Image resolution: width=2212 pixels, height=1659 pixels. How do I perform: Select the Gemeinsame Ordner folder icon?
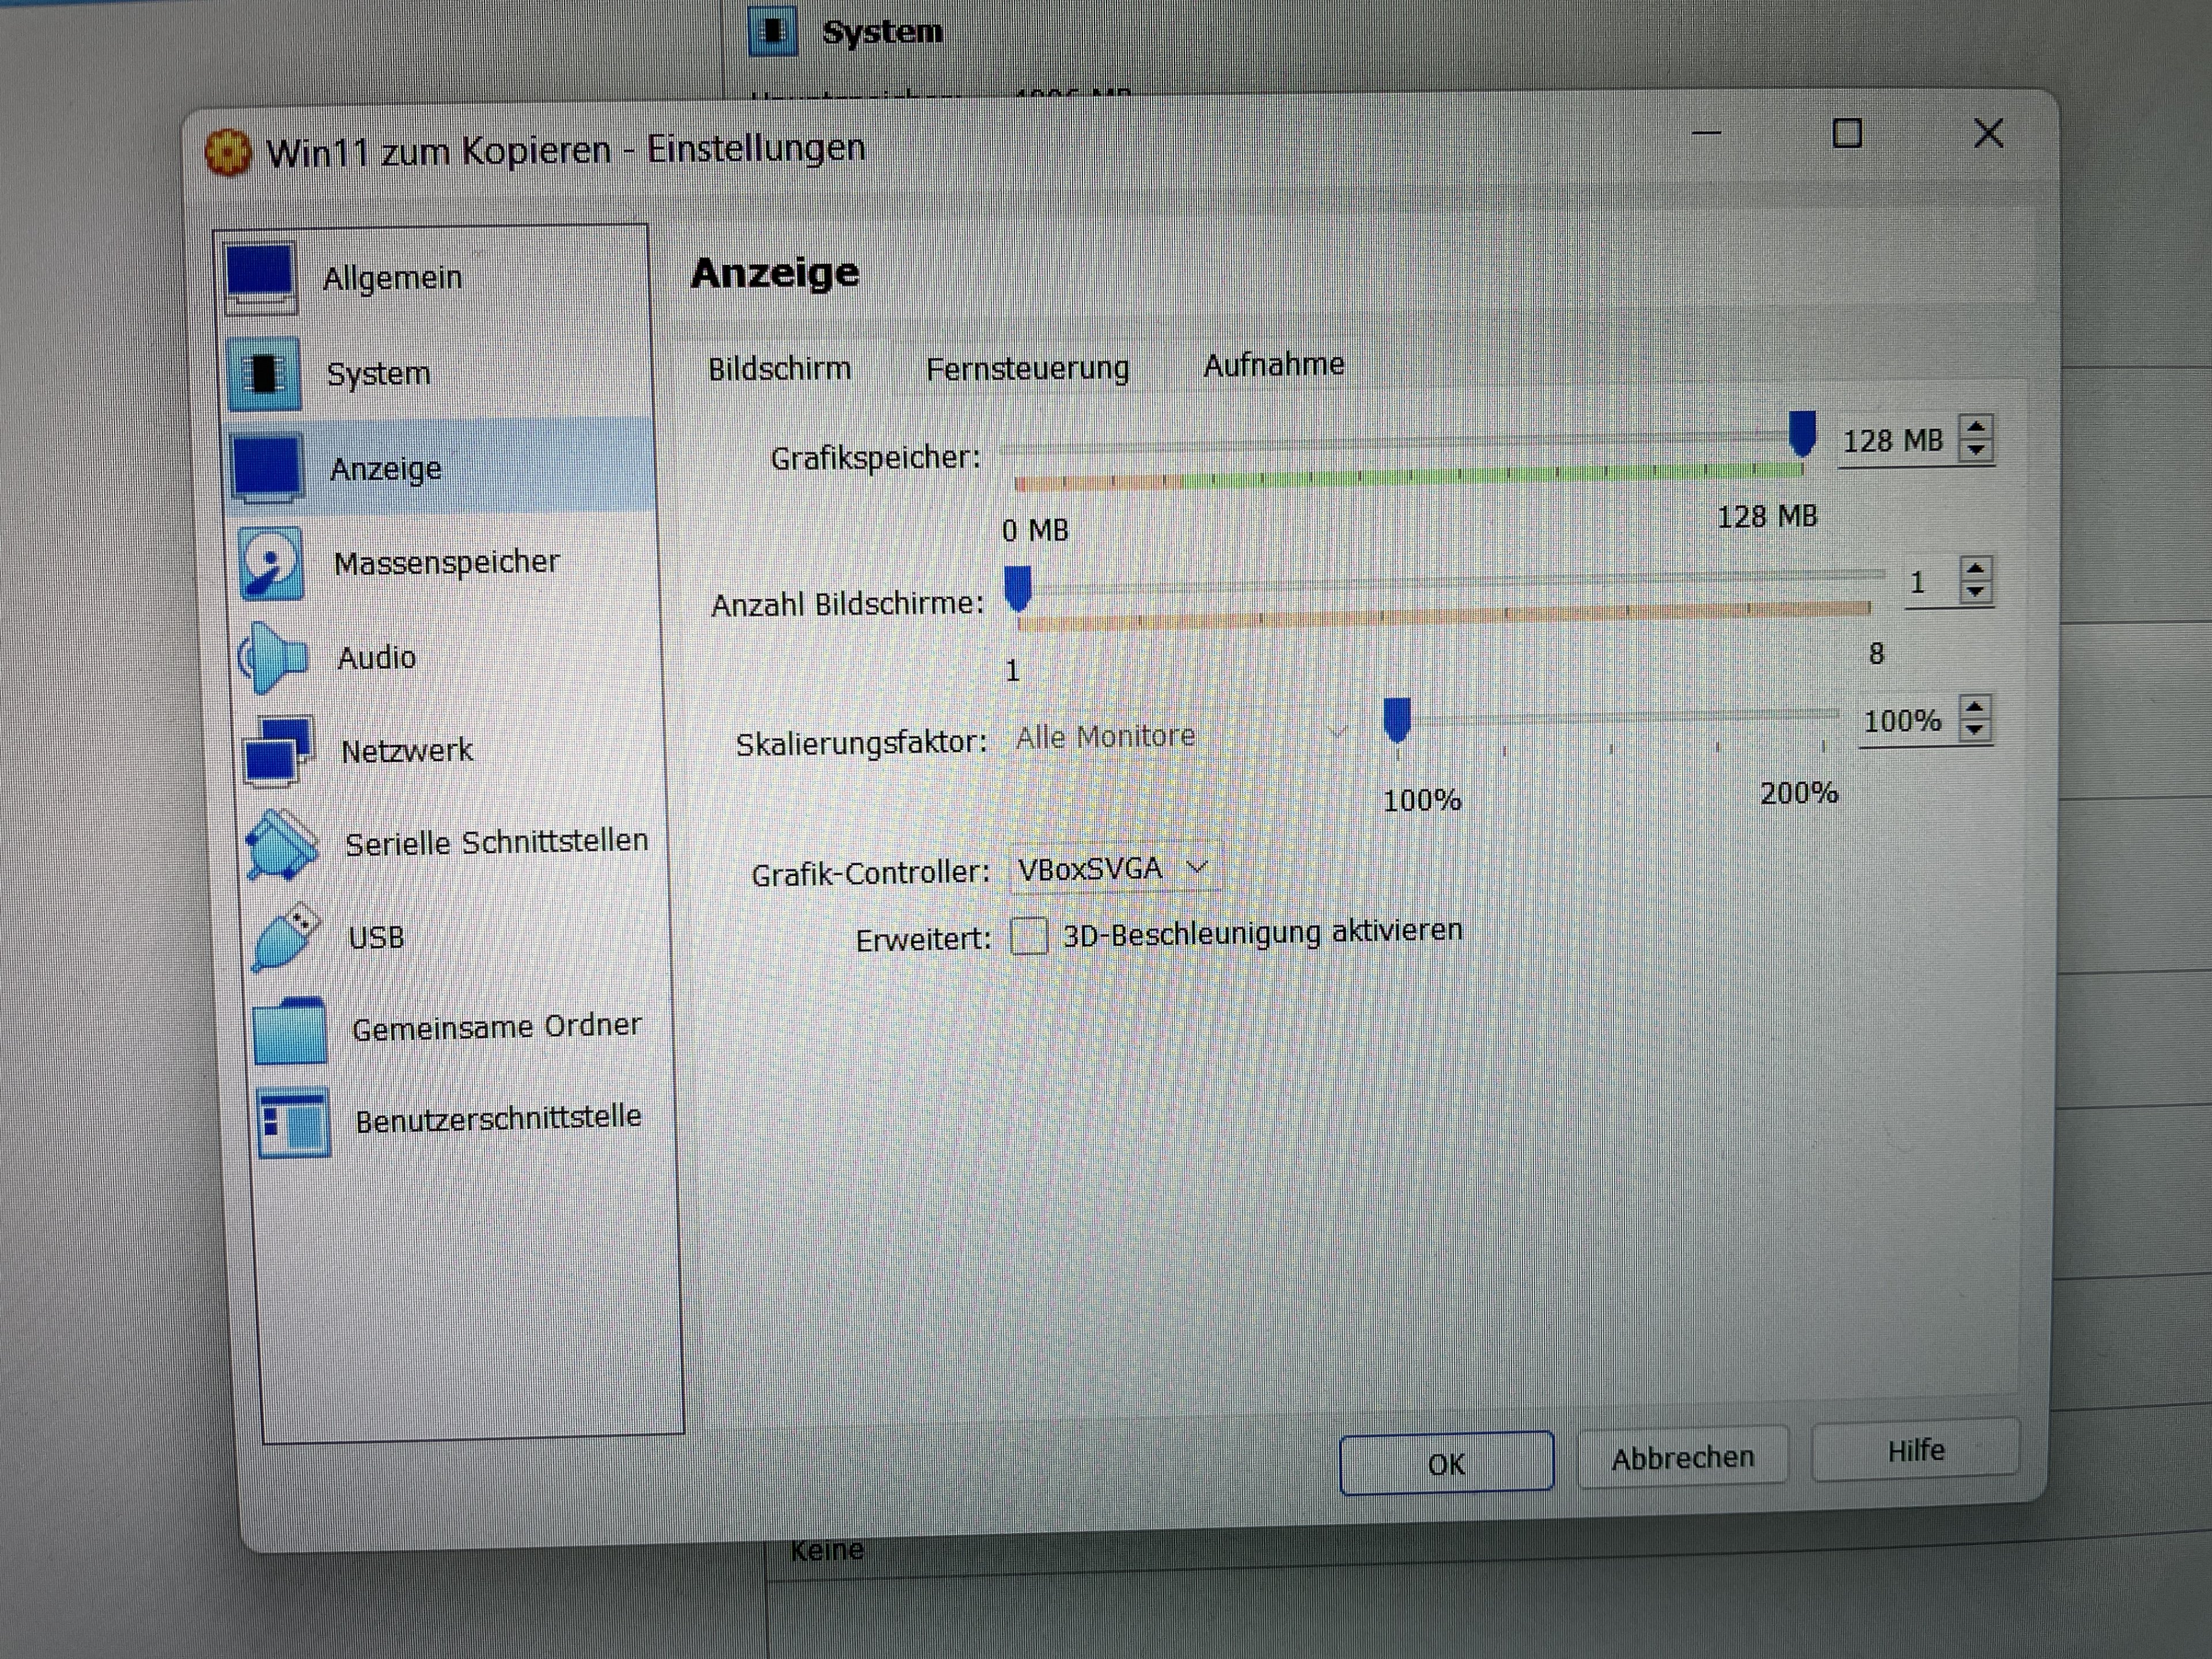click(290, 1030)
